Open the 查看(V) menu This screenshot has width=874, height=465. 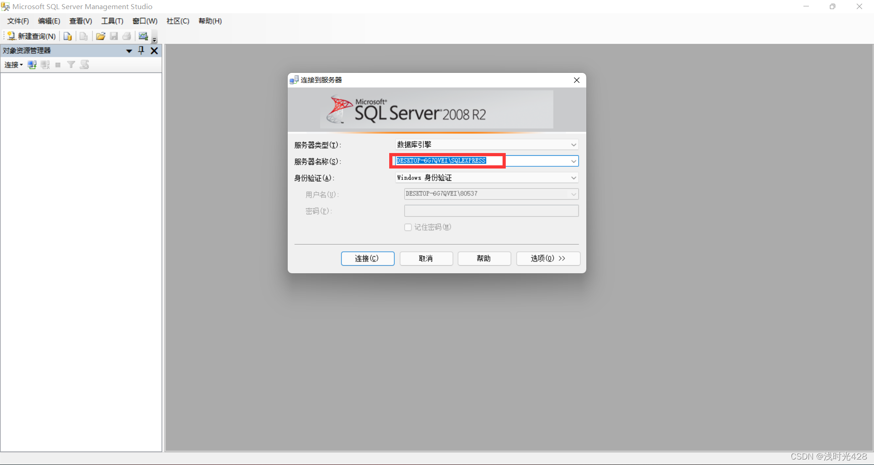[x=81, y=21]
